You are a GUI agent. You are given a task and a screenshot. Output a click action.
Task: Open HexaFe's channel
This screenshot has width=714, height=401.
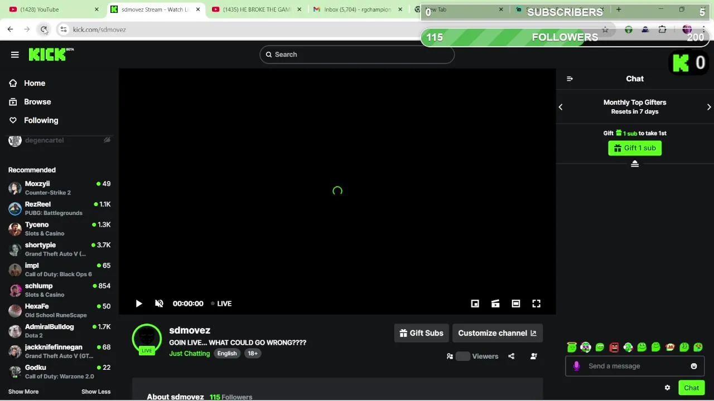coord(59,311)
